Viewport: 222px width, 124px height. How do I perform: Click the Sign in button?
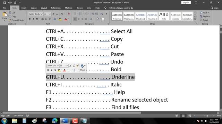pos(186,2)
